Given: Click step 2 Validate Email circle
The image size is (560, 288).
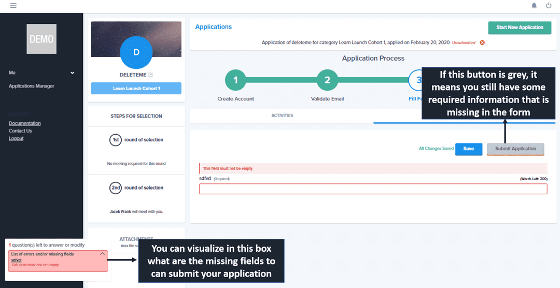Looking at the screenshot, I should click(x=327, y=80).
